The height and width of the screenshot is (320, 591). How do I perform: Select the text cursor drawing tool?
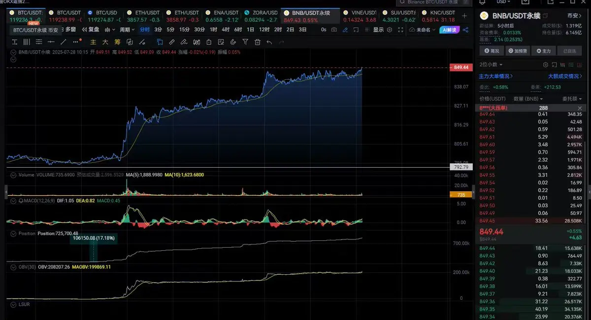pyautogui.click(x=15, y=42)
